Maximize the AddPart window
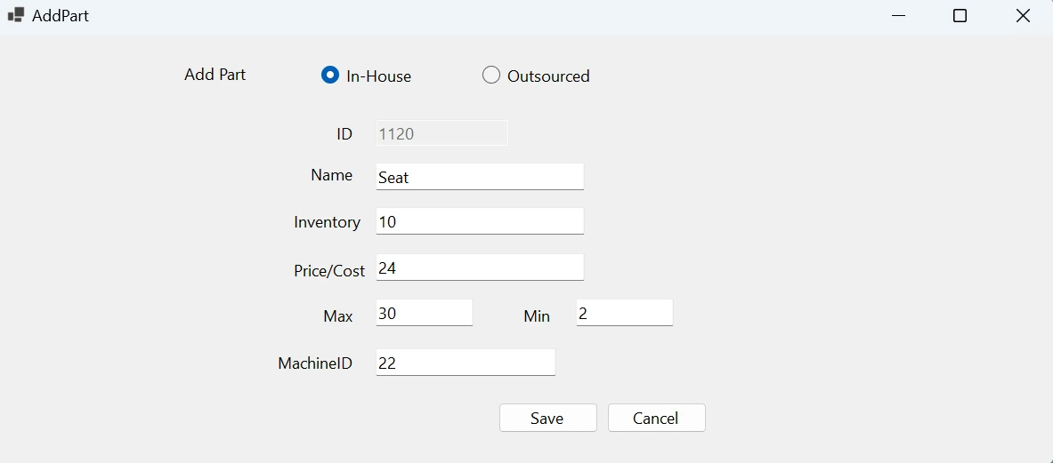Image resolution: width=1053 pixels, height=463 pixels. (960, 15)
